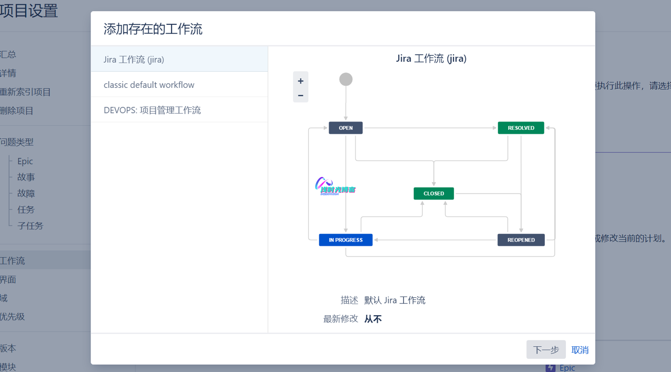Select the IN PROGRESS status node
This screenshot has width=671, height=372.
click(346, 240)
